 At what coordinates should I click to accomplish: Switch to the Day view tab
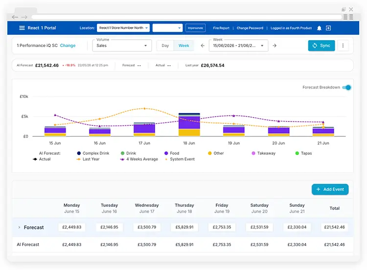165,46
